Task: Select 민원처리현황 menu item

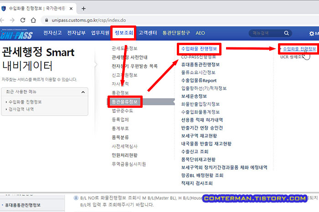Action: click(124, 155)
